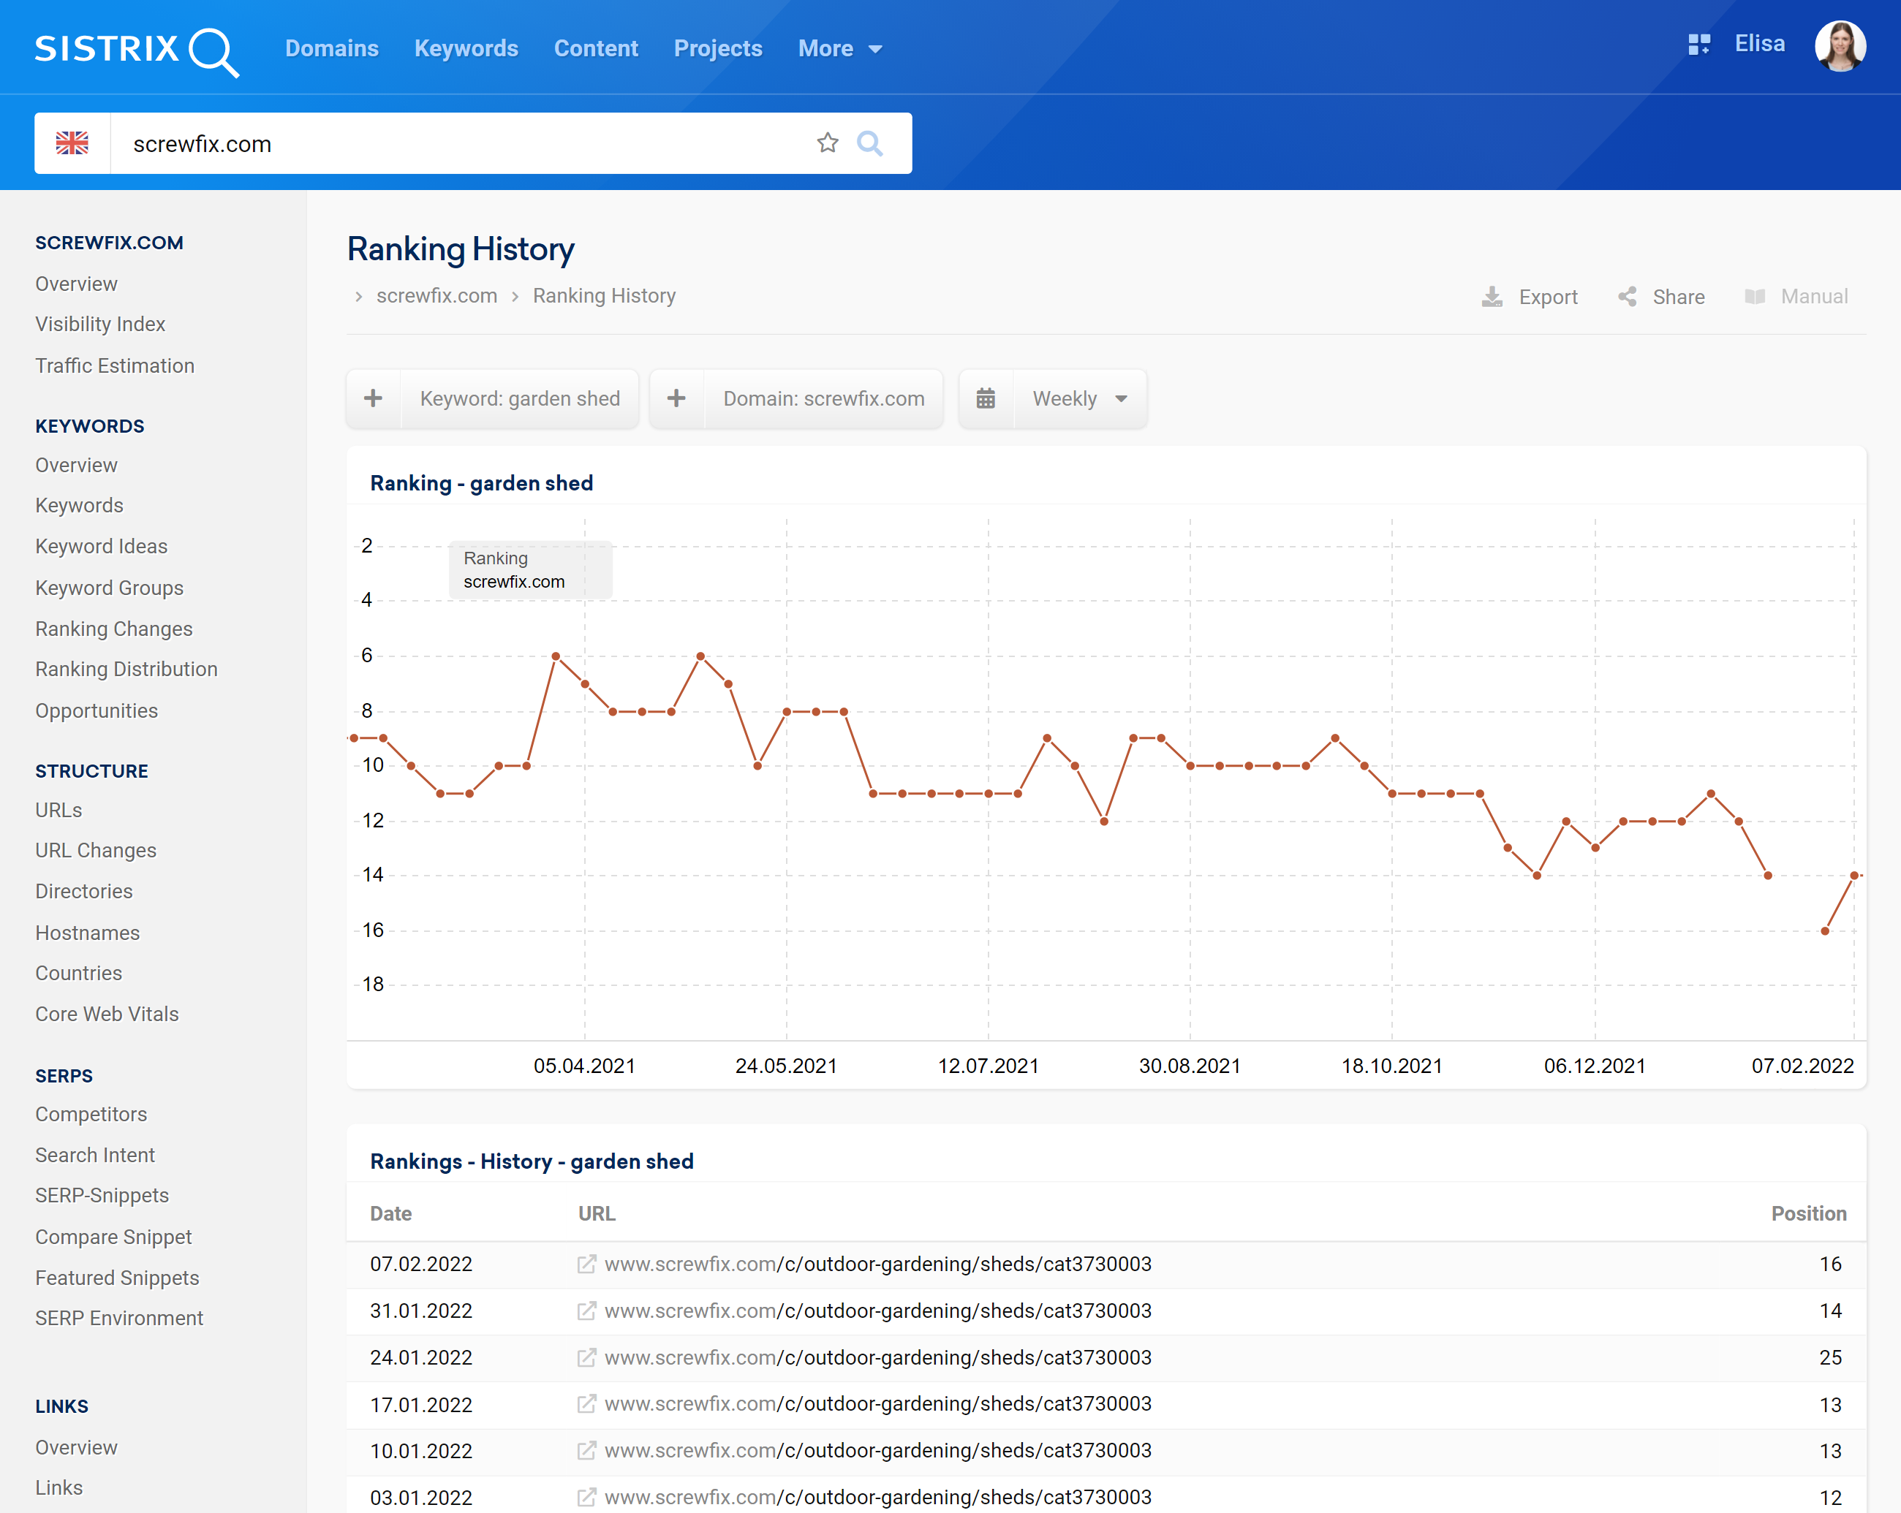Open external link icon for 07.02.2022 row

point(586,1264)
